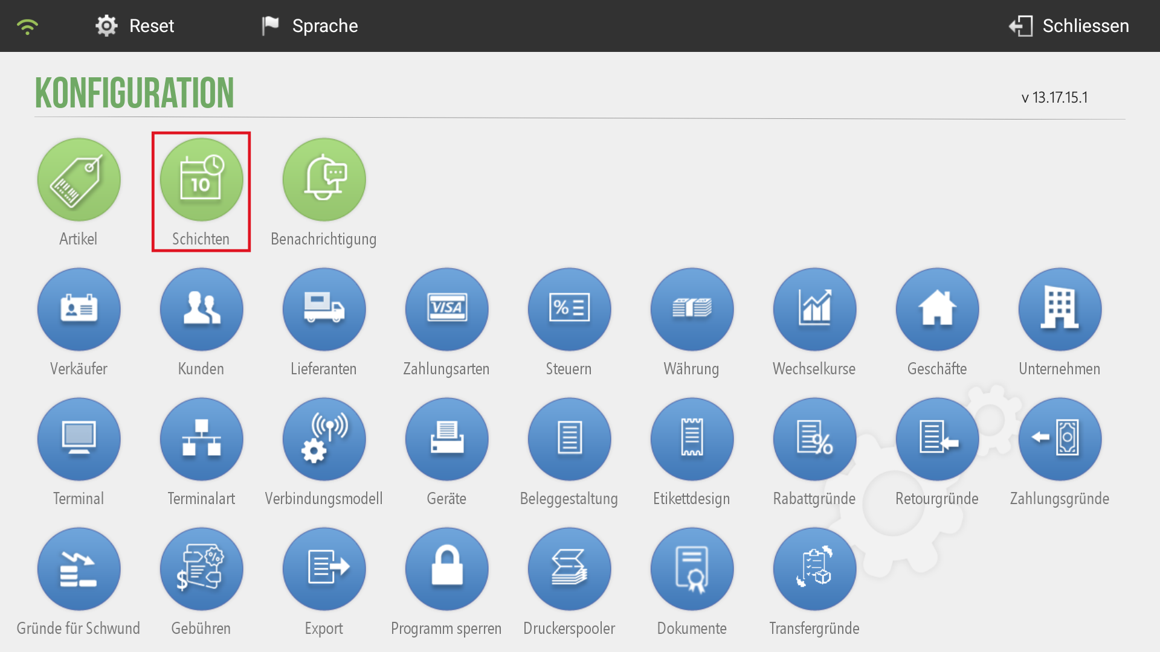This screenshot has height=652, width=1160.
Task: Open the Gründe für Schwund icon
Action: (x=79, y=569)
